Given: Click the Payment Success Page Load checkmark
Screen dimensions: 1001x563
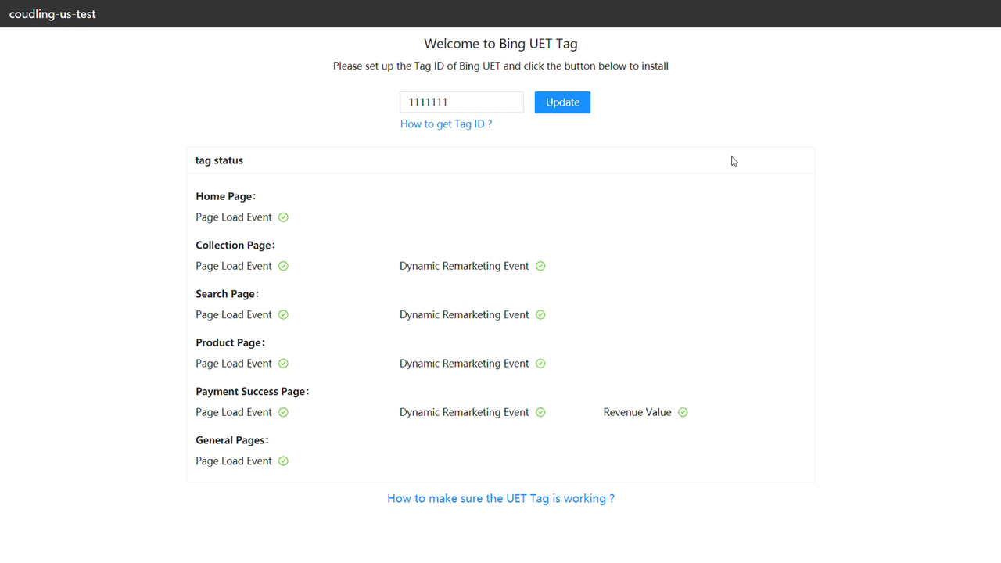Looking at the screenshot, I should tap(283, 412).
